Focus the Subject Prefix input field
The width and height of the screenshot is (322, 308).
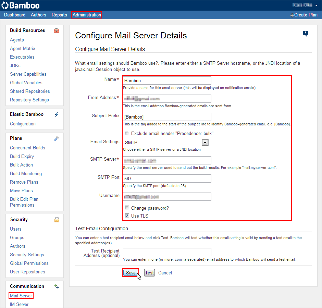(167, 117)
